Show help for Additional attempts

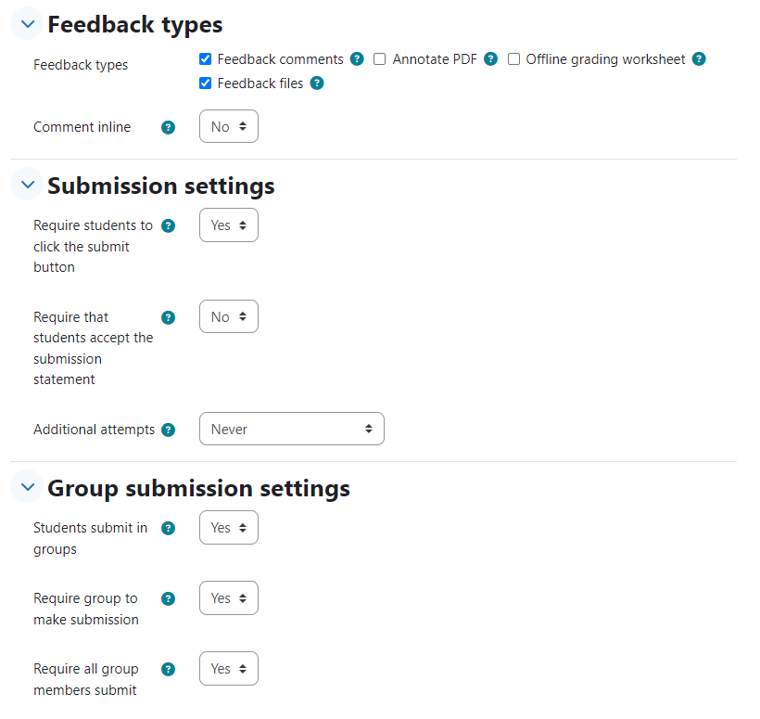click(x=168, y=430)
